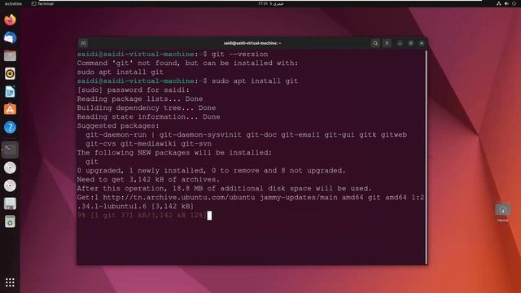Image resolution: width=521 pixels, height=293 pixels.
Task: Launch Thunderbird mail from the dock
Action: [10, 38]
